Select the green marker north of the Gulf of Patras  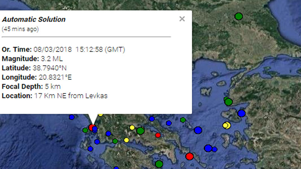click(x=115, y=141)
